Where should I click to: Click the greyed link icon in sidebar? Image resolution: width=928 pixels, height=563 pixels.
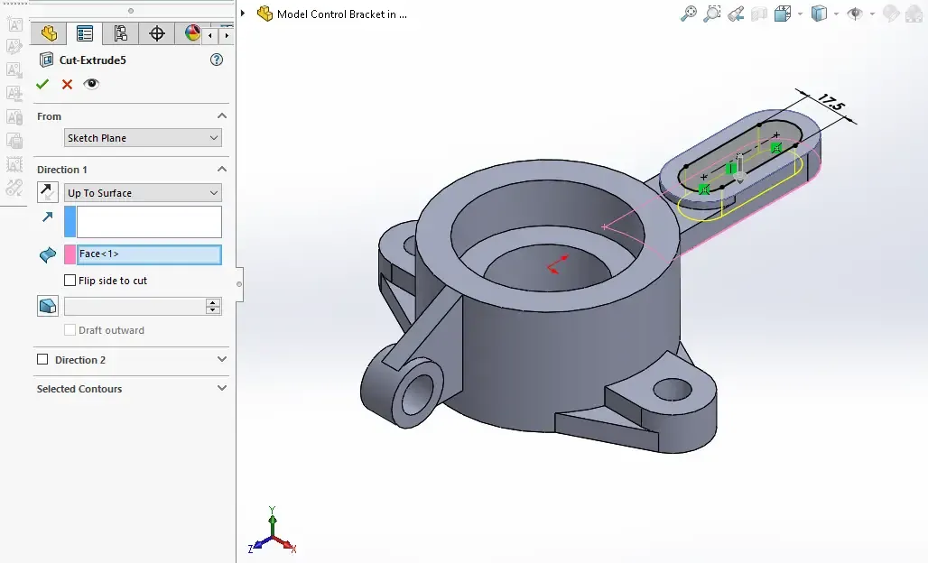click(x=14, y=188)
